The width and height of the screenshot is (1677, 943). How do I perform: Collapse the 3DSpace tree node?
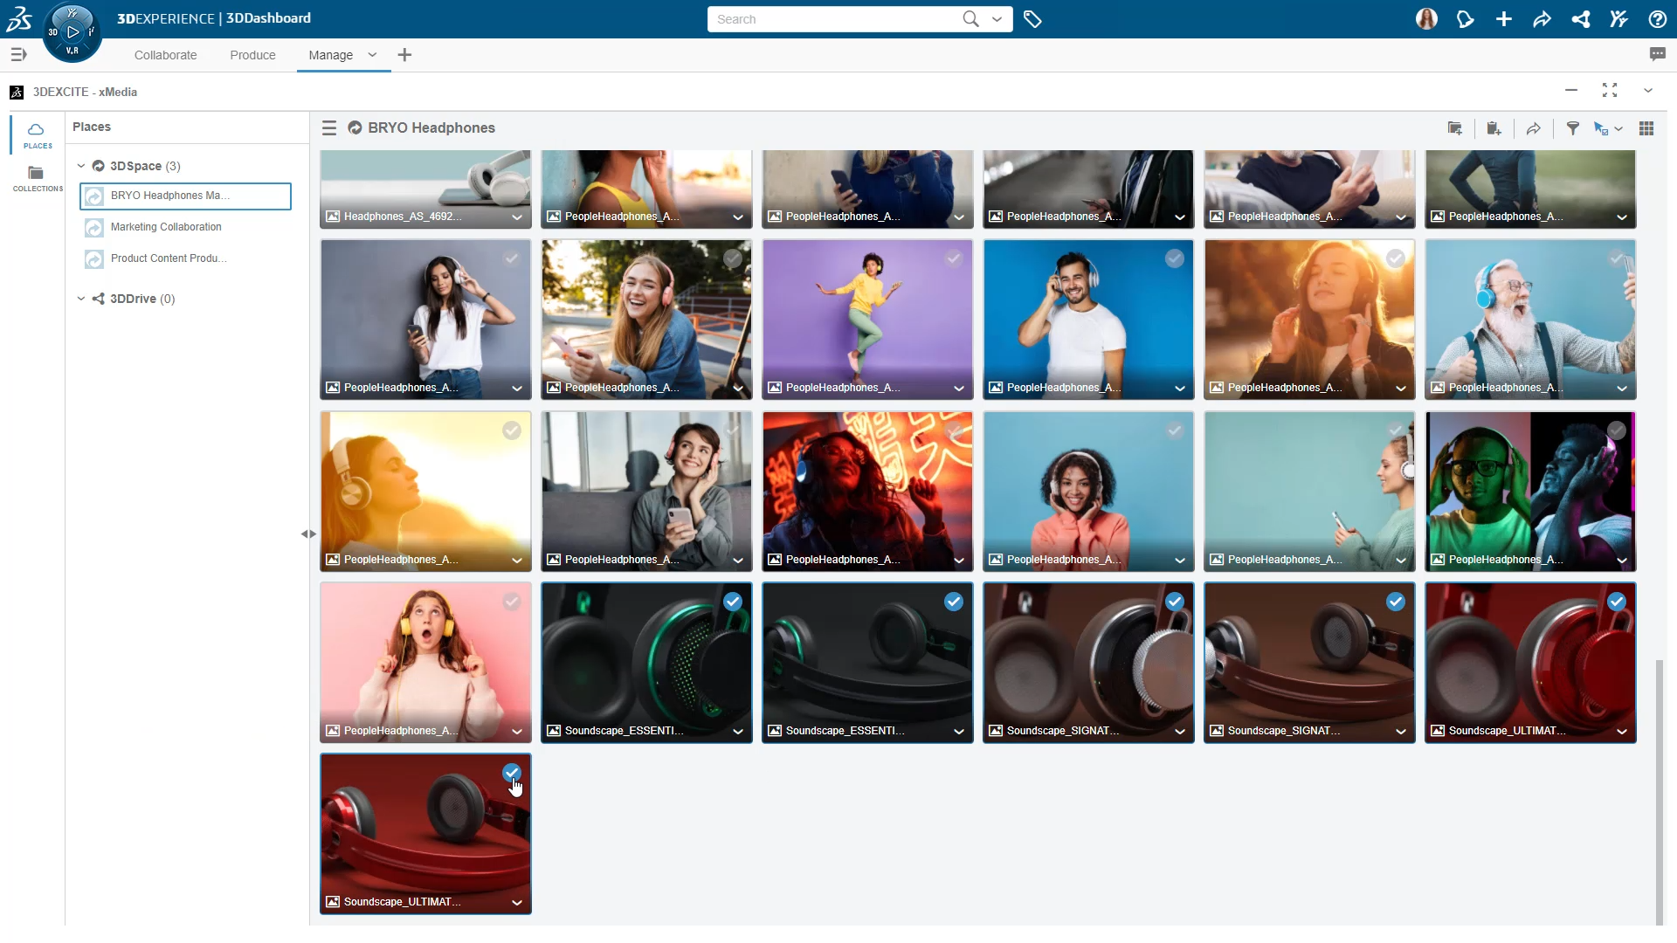[x=81, y=166]
